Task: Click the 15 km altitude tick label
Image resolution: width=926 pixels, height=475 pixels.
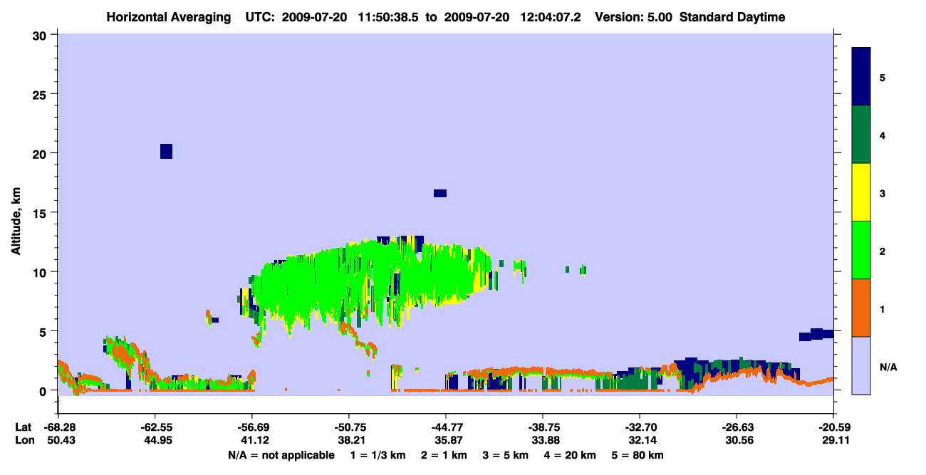Action: coord(41,213)
